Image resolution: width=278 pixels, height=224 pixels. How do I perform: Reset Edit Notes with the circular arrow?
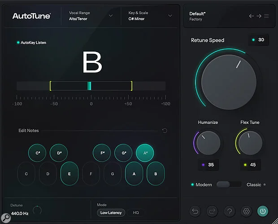tap(165, 131)
